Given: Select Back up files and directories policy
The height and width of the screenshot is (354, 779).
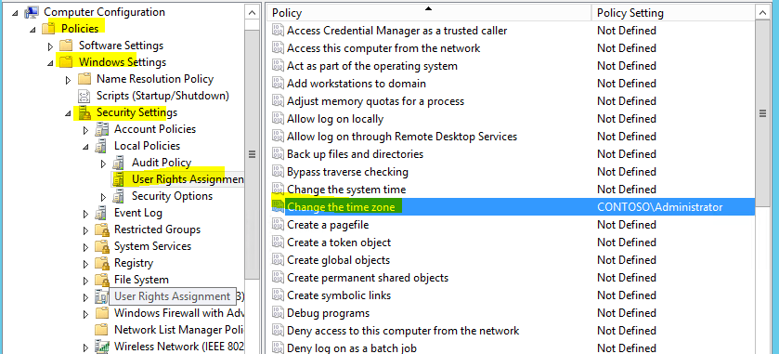Looking at the screenshot, I should tap(355, 154).
